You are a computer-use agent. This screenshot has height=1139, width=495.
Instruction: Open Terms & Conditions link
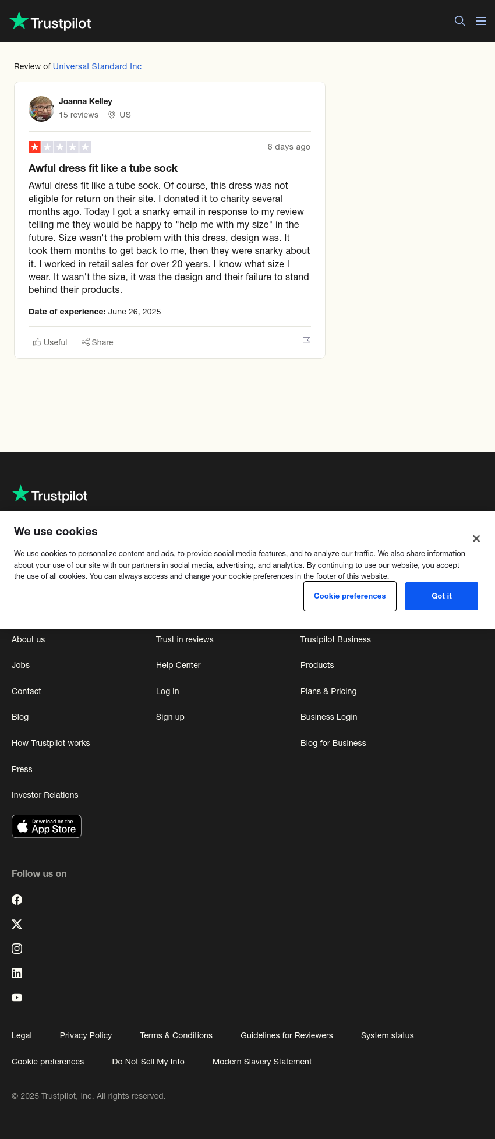(x=176, y=1035)
